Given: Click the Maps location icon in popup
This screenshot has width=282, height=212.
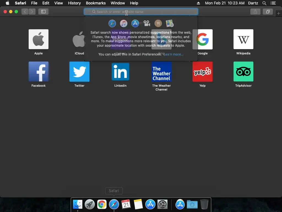Looking at the screenshot, I should [x=170, y=23].
